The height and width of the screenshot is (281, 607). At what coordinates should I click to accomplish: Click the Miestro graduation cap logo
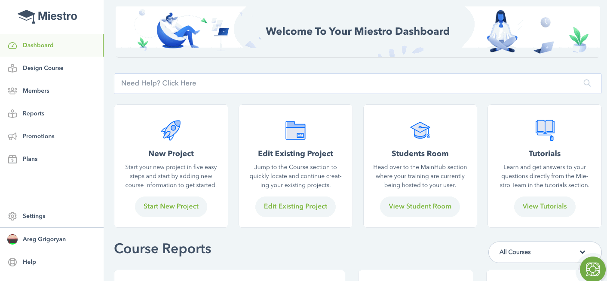(x=26, y=17)
